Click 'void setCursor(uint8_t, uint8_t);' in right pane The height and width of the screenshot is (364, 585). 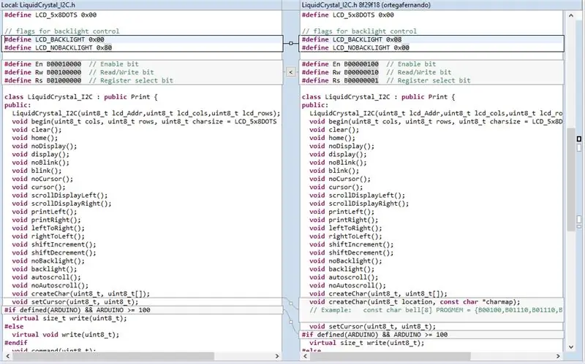pyautogui.click(x=372, y=326)
